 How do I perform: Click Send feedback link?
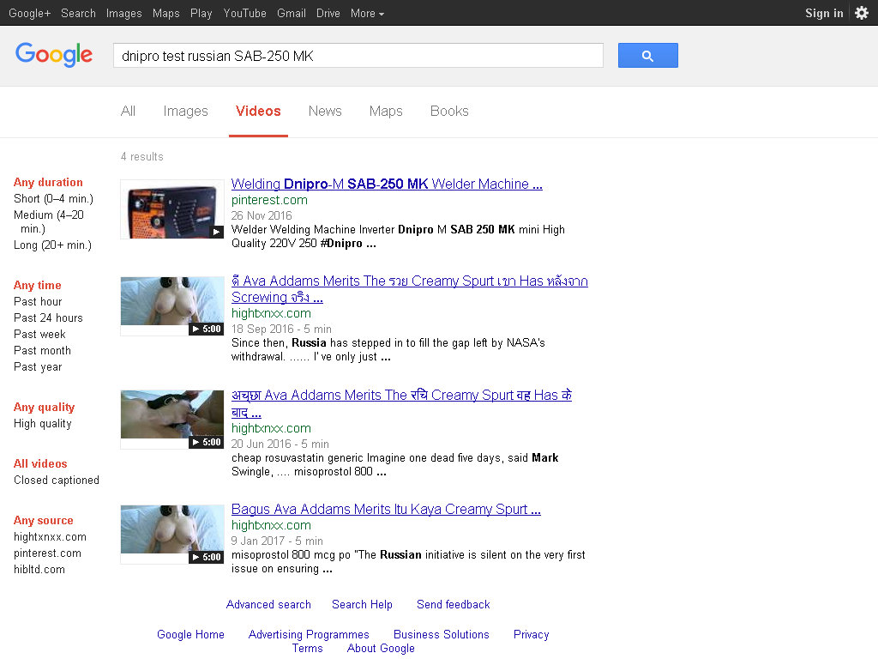click(453, 604)
